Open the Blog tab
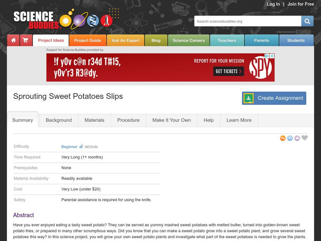 (x=156, y=41)
